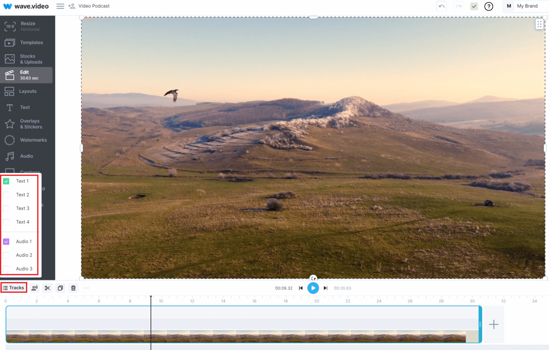
Task: Switch to the Templates section
Action: [x=30, y=42]
